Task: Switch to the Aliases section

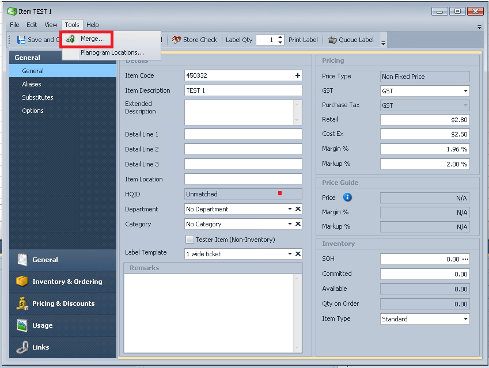Action: click(x=32, y=85)
